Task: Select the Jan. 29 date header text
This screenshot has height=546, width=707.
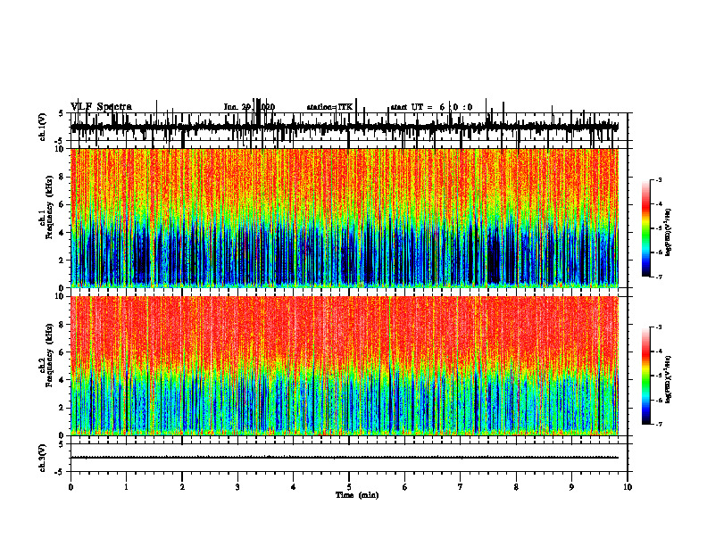Action: click(249, 107)
